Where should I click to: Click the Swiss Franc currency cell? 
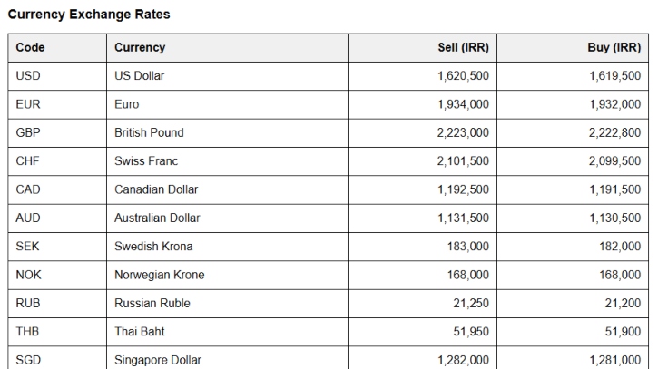pyautogui.click(x=146, y=161)
